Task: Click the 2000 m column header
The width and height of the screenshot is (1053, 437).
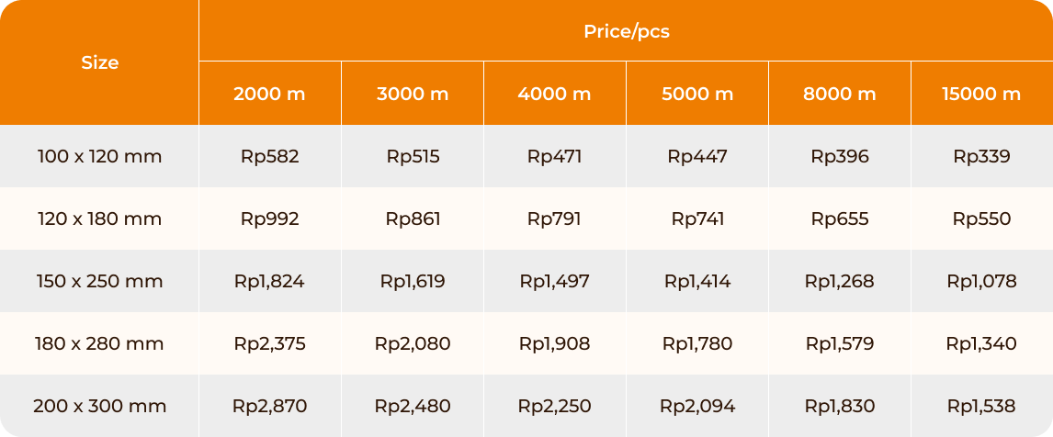Action: [270, 94]
